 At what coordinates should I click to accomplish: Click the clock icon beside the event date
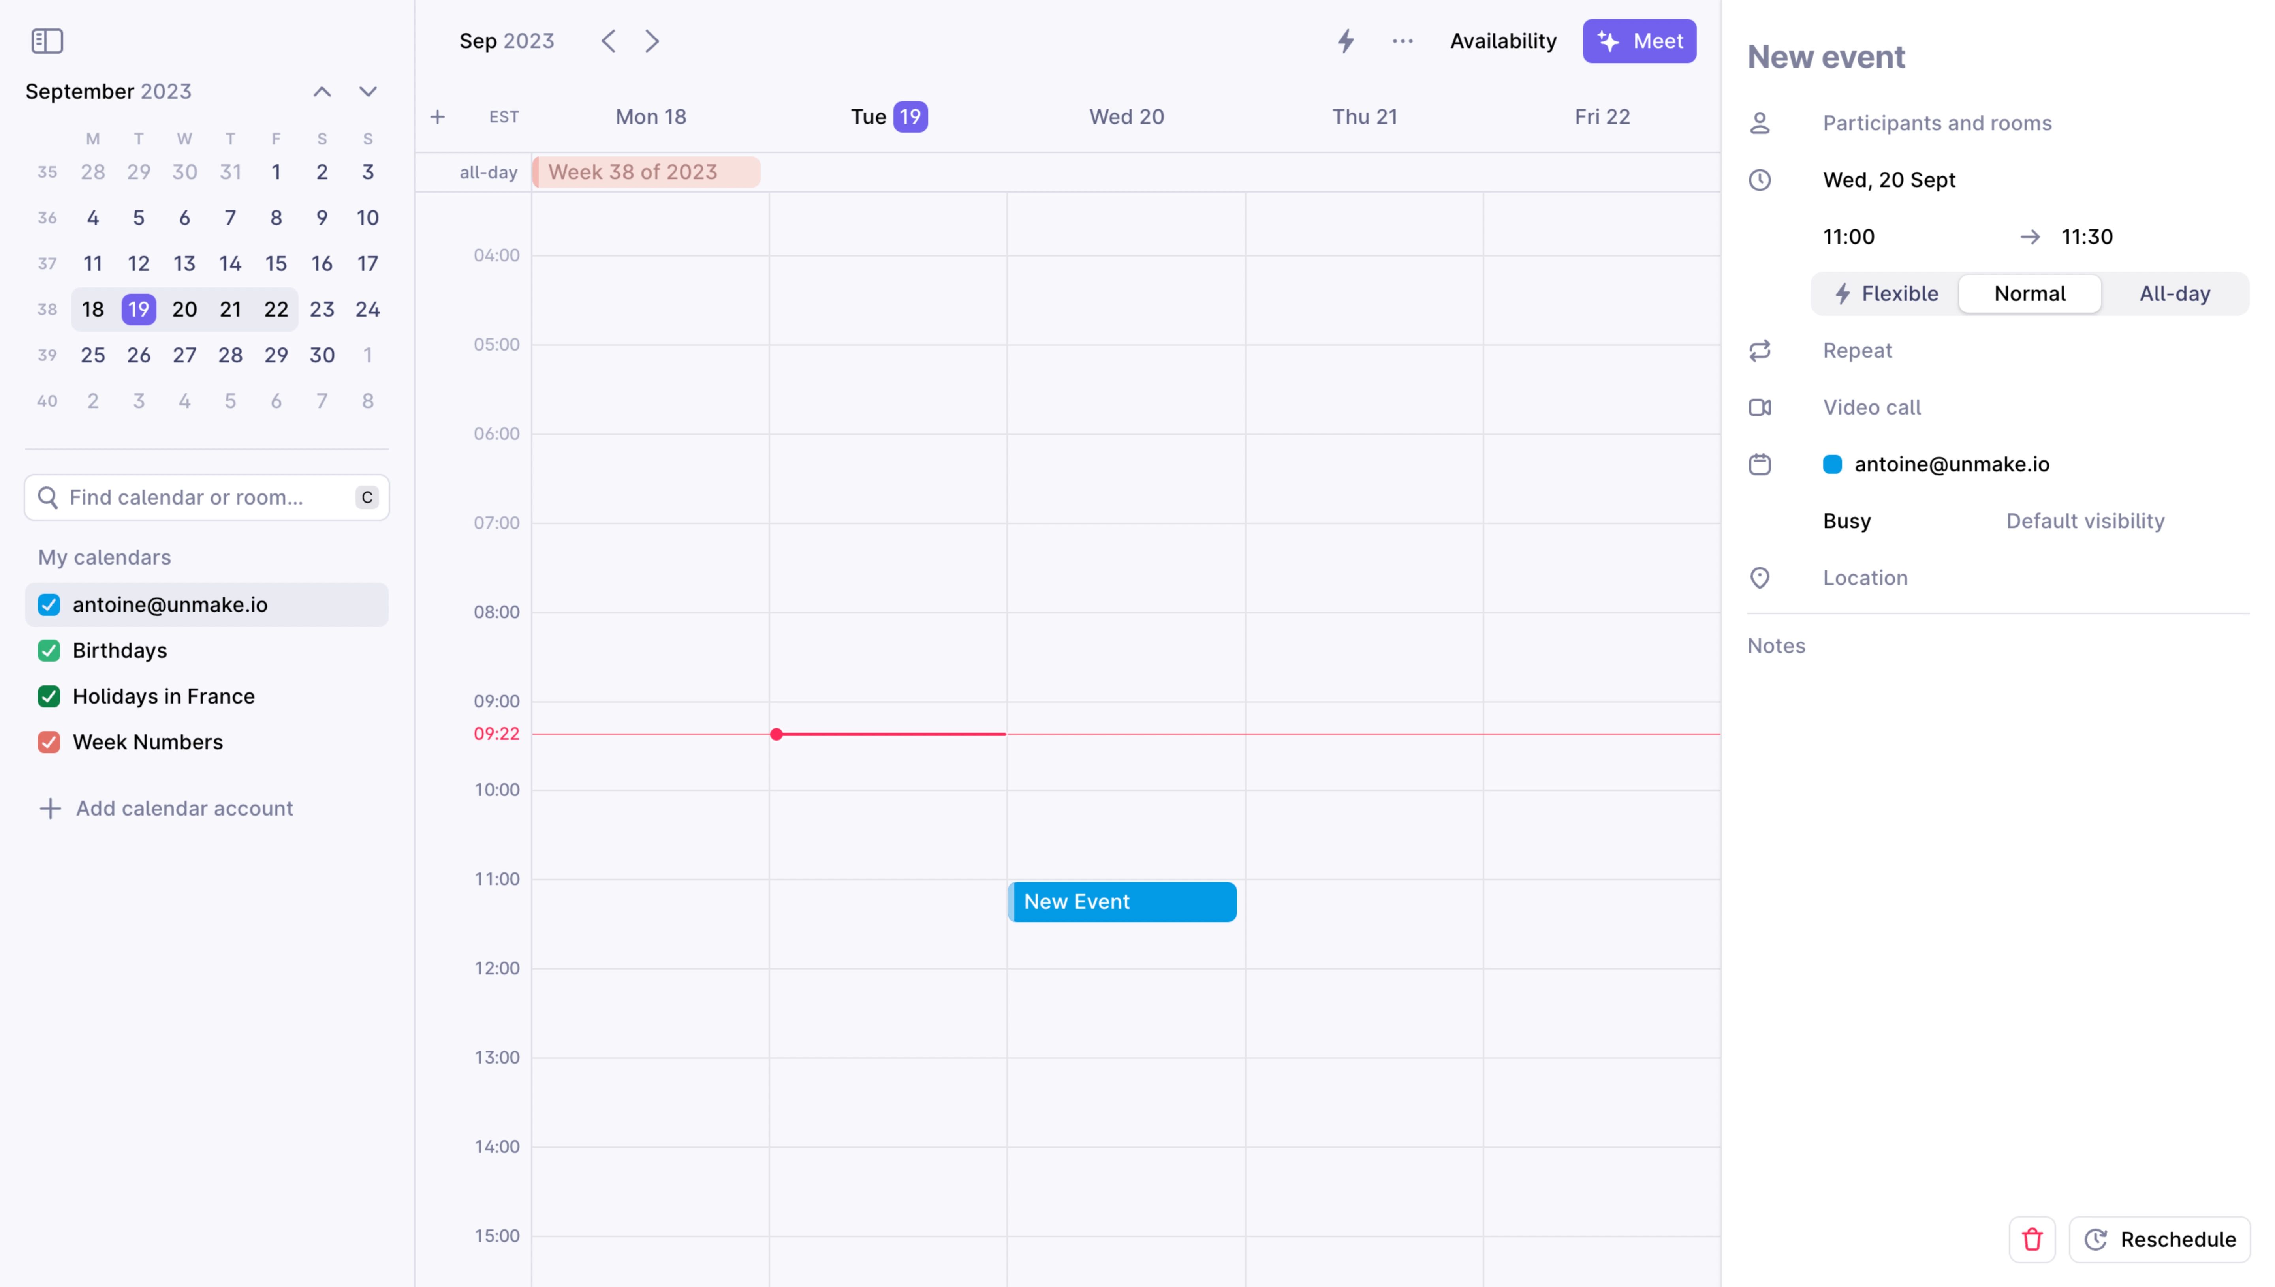tap(1760, 180)
